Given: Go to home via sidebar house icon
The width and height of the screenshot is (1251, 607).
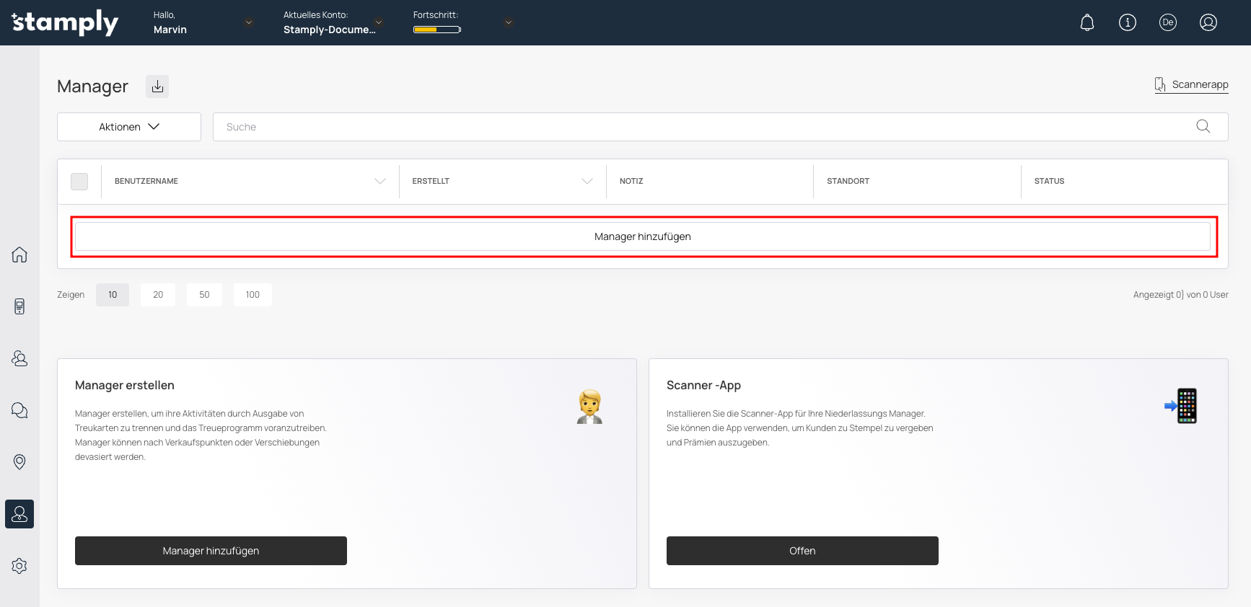Looking at the screenshot, I should (x=19, y=254).
